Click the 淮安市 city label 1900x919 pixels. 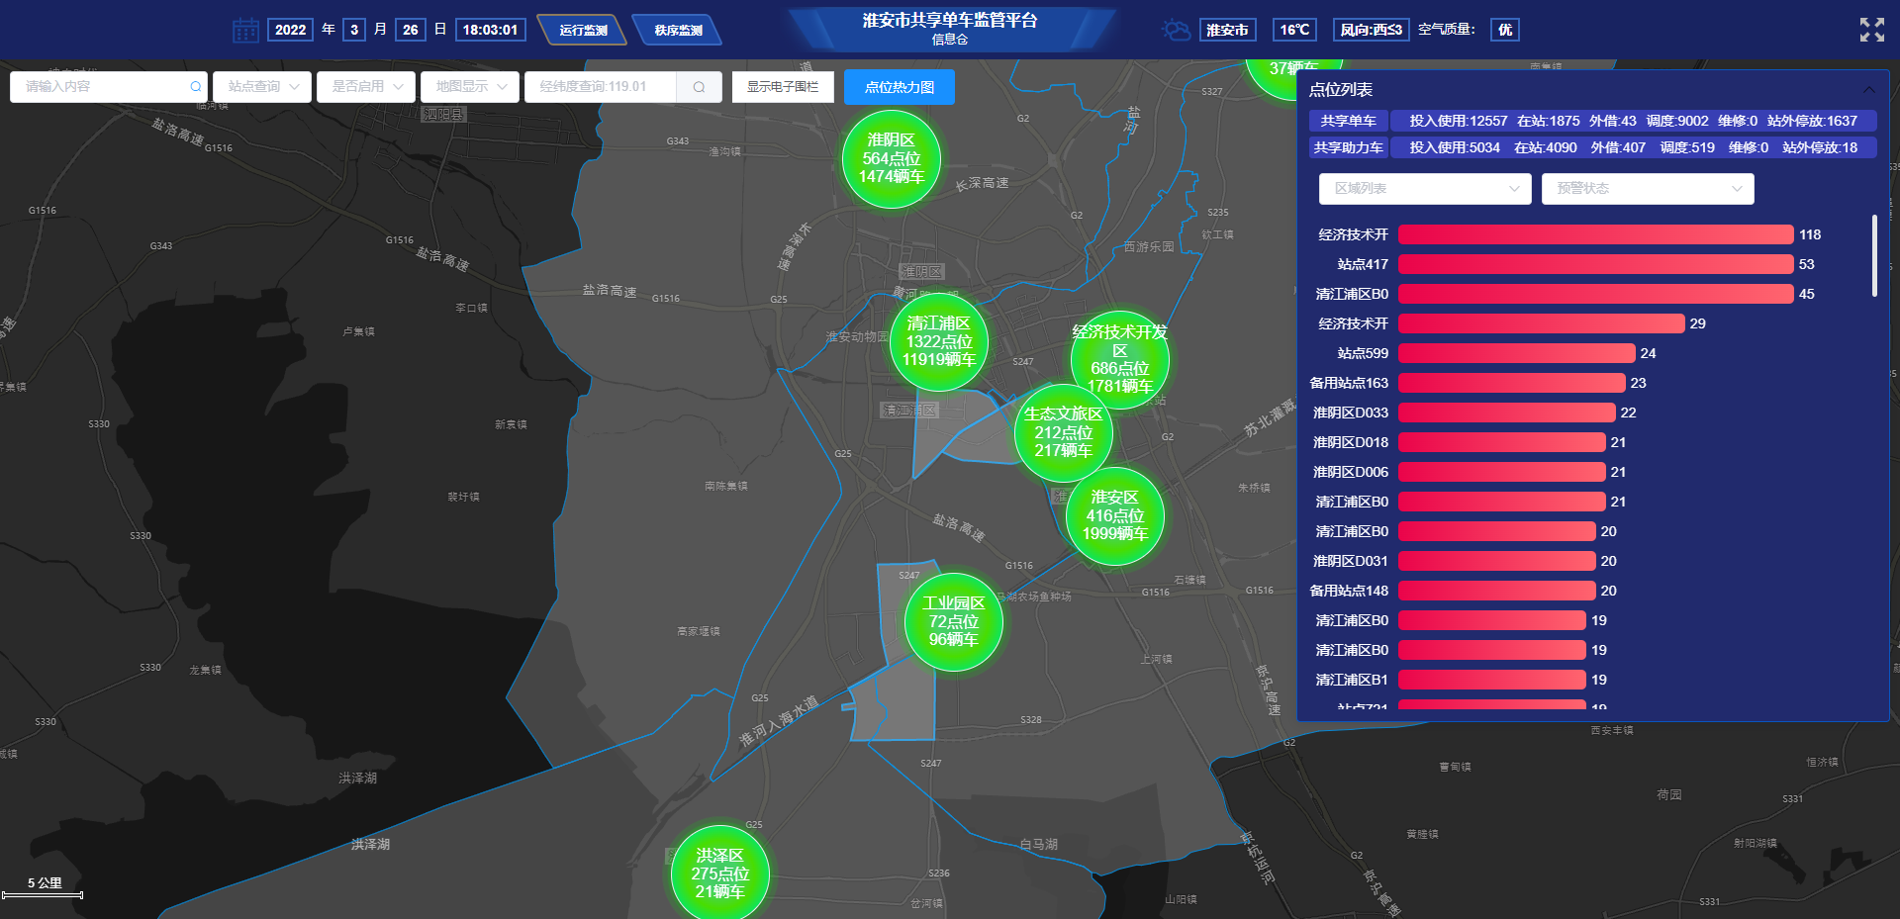(1227, 30)
